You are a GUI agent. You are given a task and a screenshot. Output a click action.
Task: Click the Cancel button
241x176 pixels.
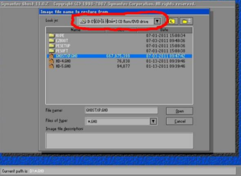tap(179, 121)
